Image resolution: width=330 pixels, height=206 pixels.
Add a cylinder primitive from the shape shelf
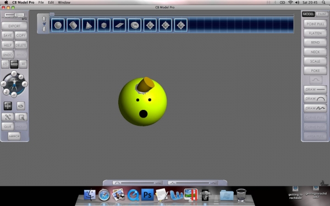pos(73,25)
